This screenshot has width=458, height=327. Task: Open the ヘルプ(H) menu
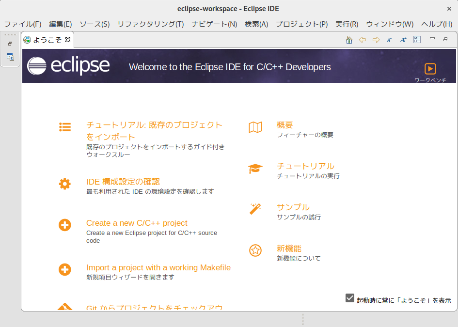(x=437, y=24)
